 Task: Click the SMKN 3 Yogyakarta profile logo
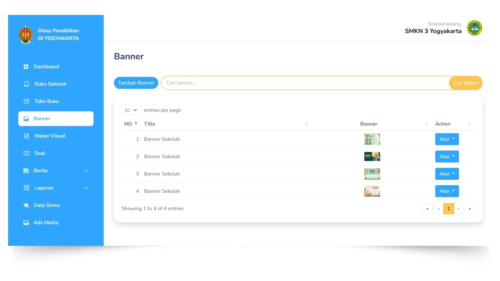[x=474, y=28]
